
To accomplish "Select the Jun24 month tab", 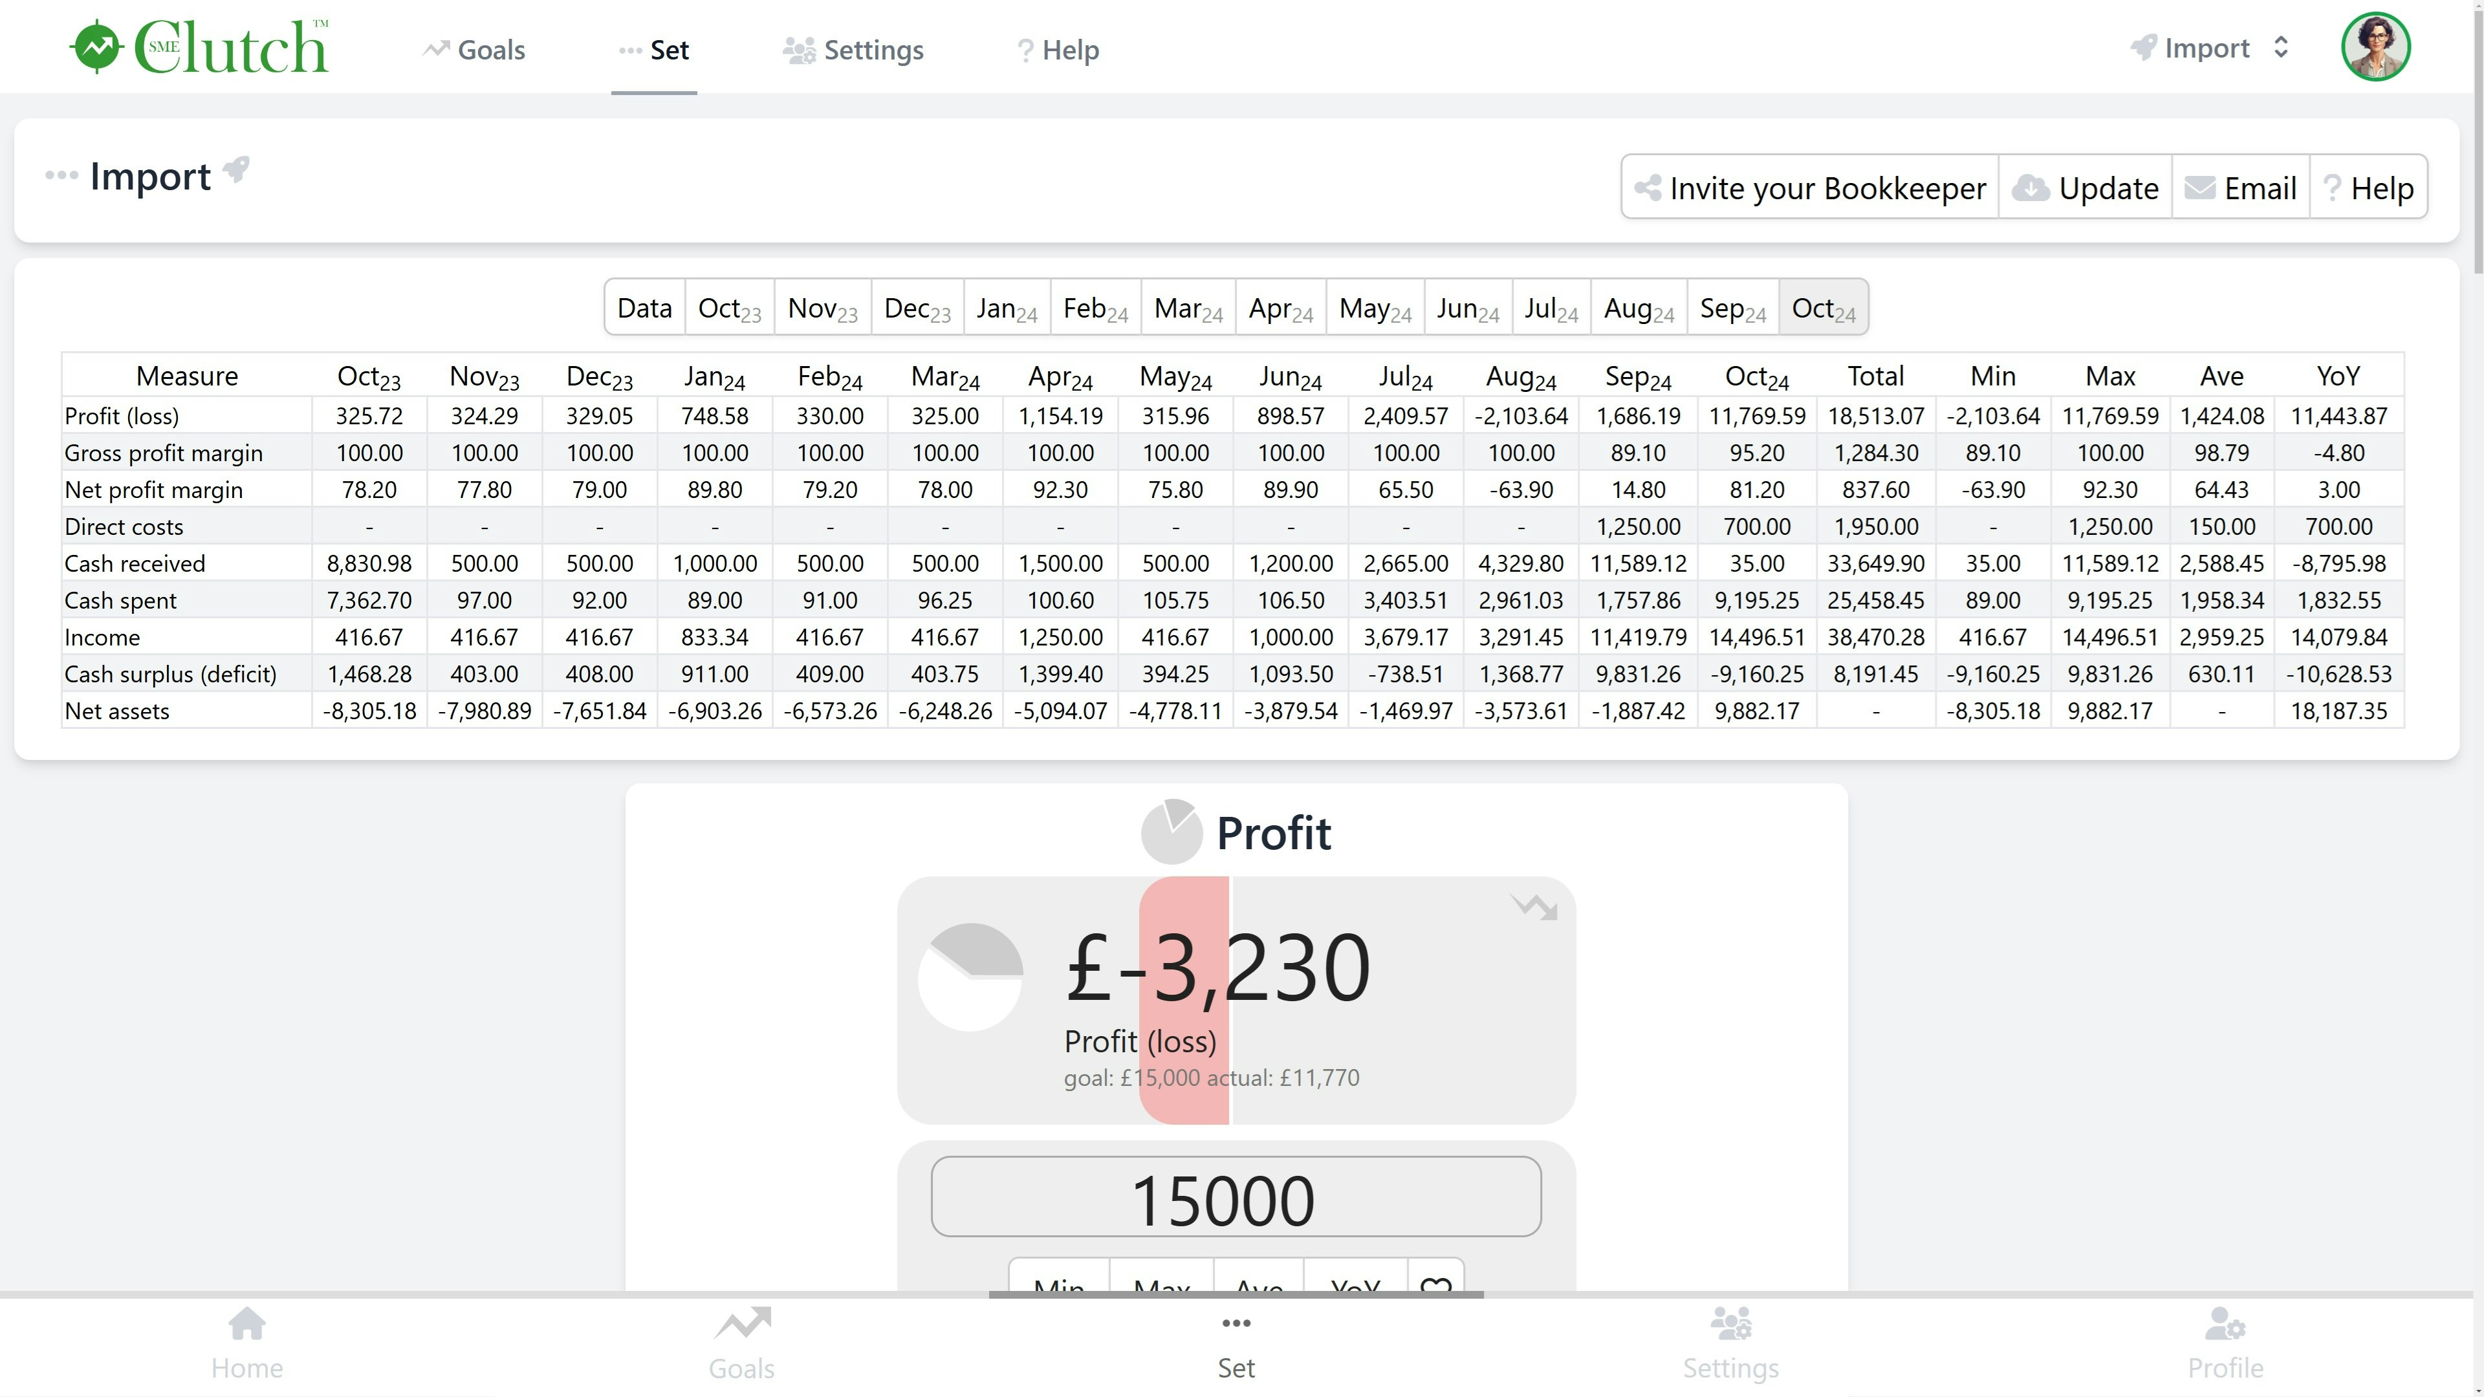I will click(1468, 308).
